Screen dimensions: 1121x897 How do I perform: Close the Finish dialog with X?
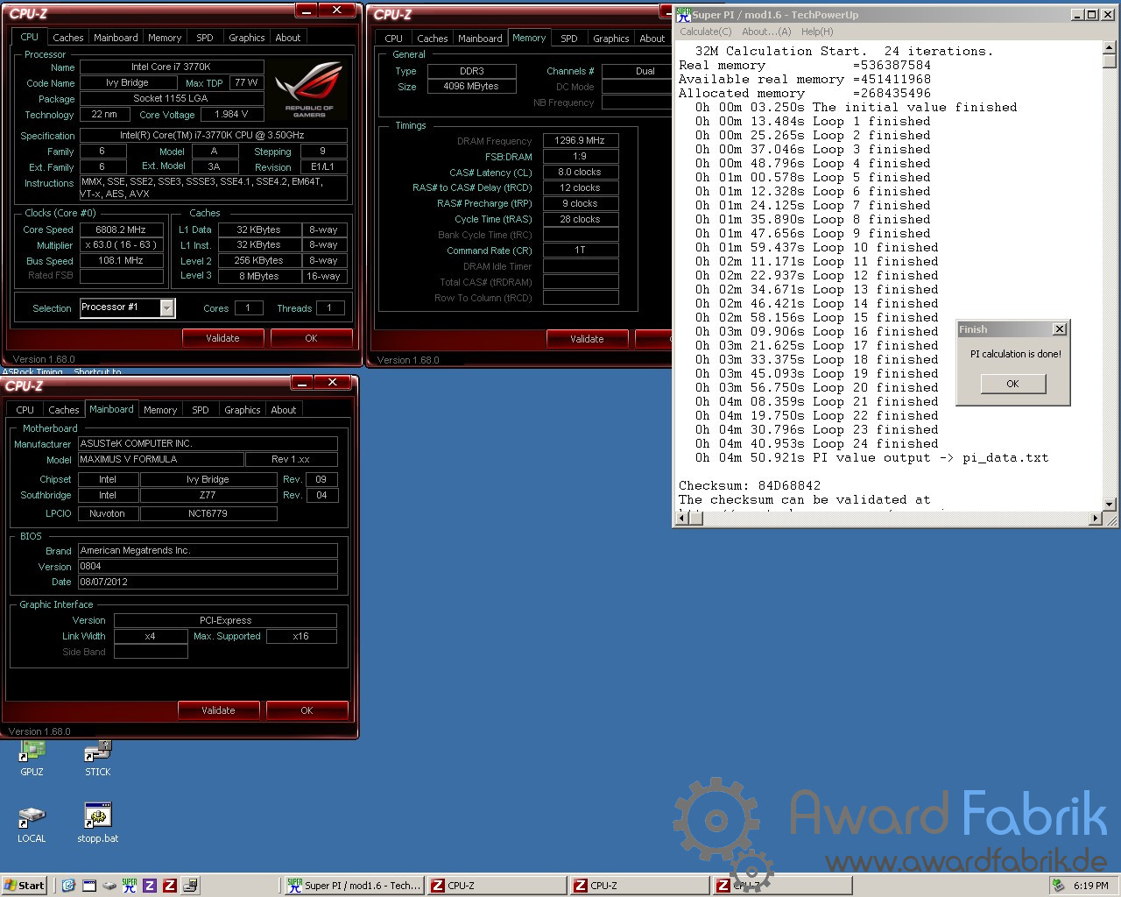[1059, 329]
